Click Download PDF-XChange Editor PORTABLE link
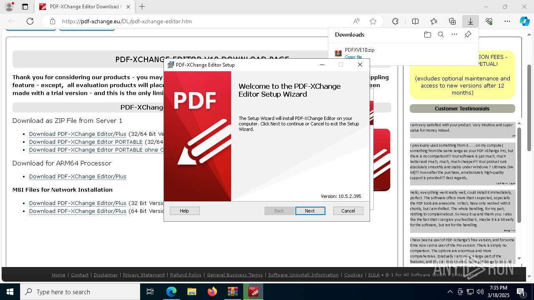 (86, 142)
